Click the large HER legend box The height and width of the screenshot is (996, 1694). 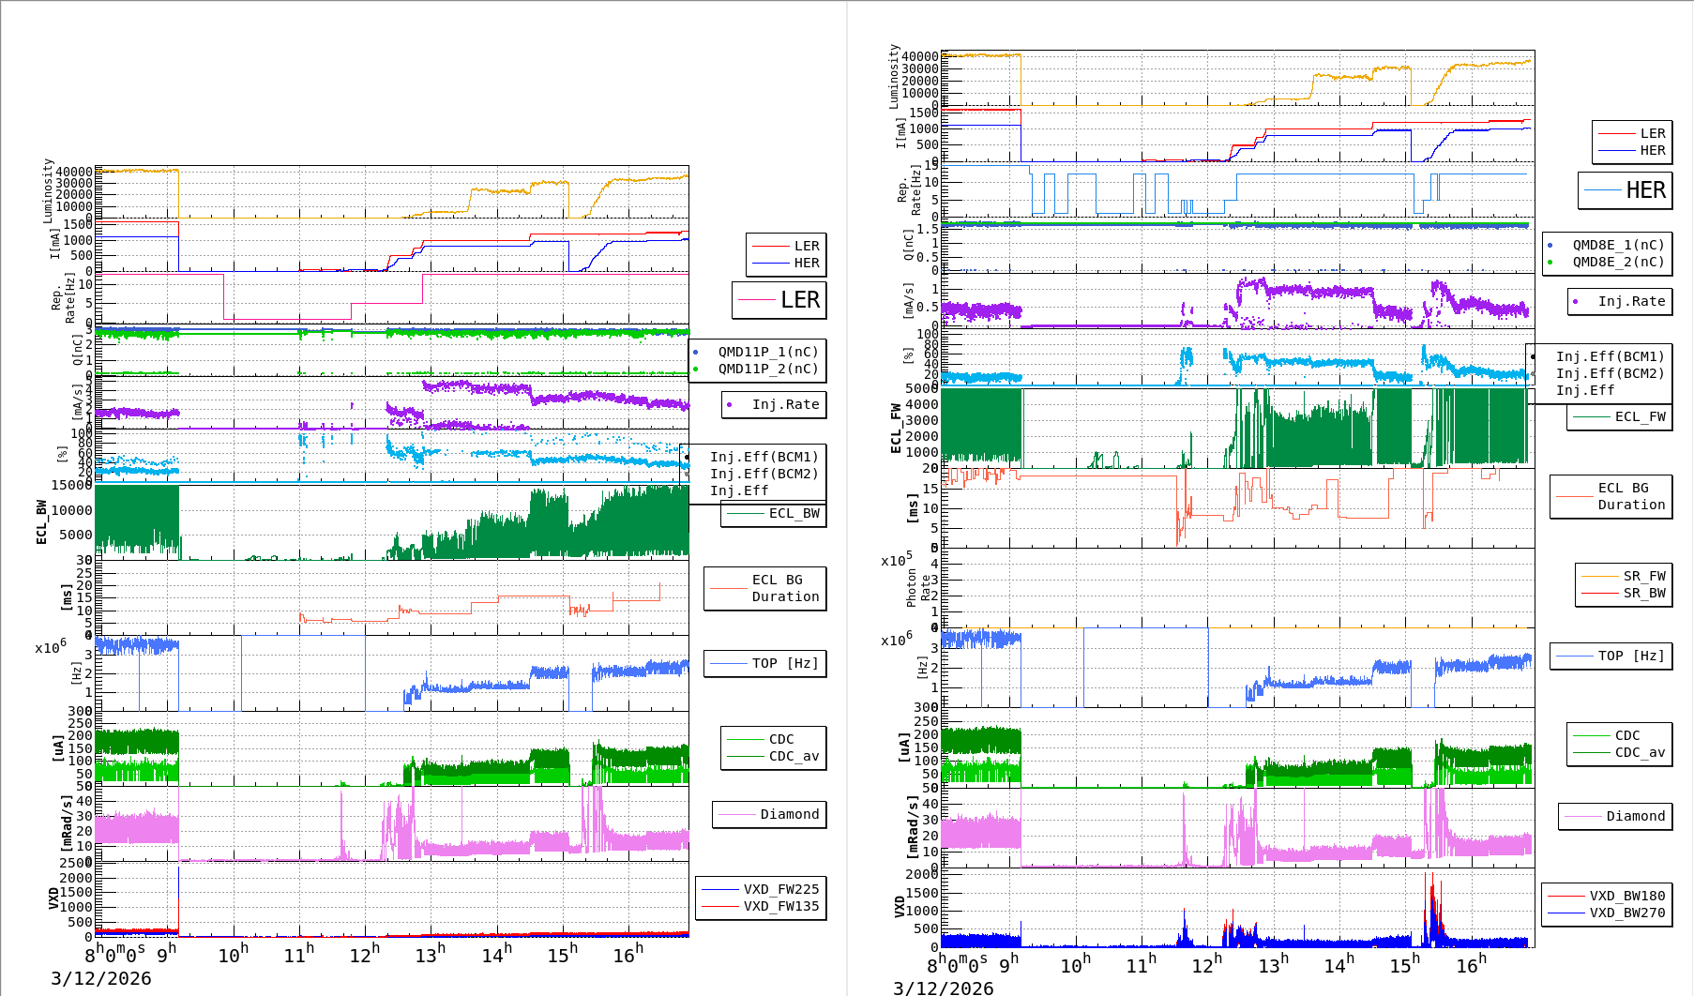click(x=1625, y=190)
